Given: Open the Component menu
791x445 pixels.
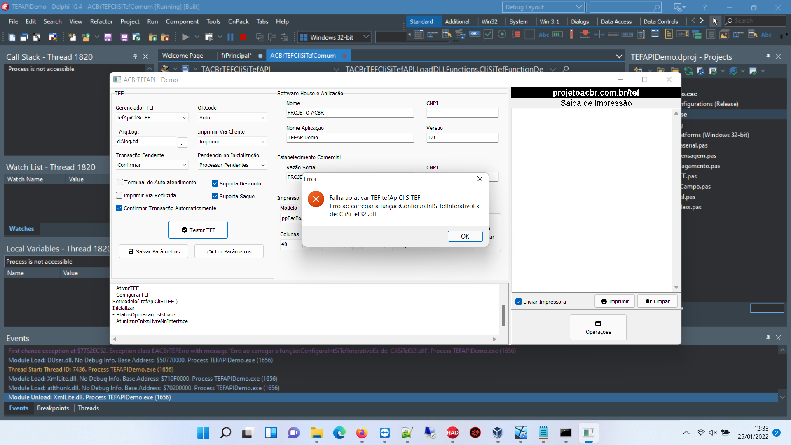Looking at the screenshot, I should pos(182,21).
